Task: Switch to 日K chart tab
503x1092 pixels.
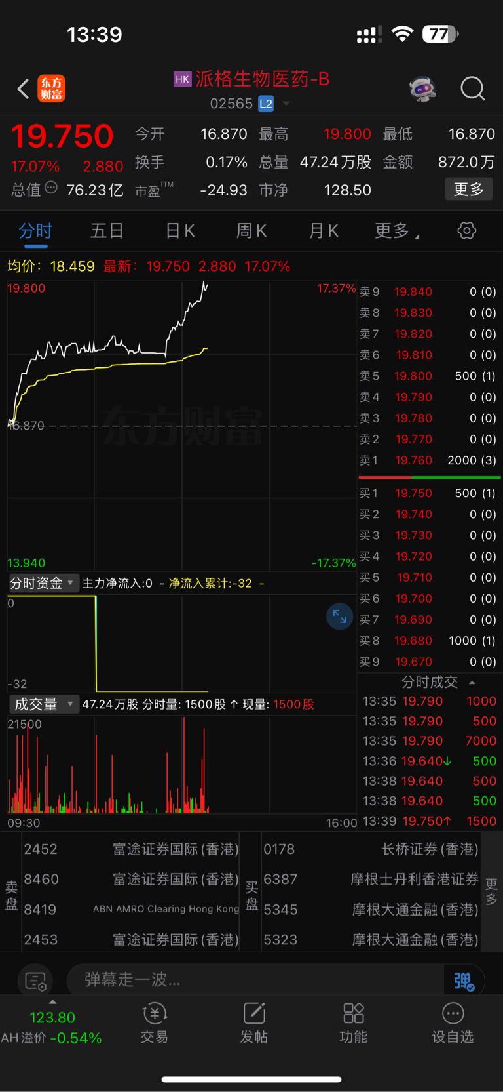Action: 179,231
